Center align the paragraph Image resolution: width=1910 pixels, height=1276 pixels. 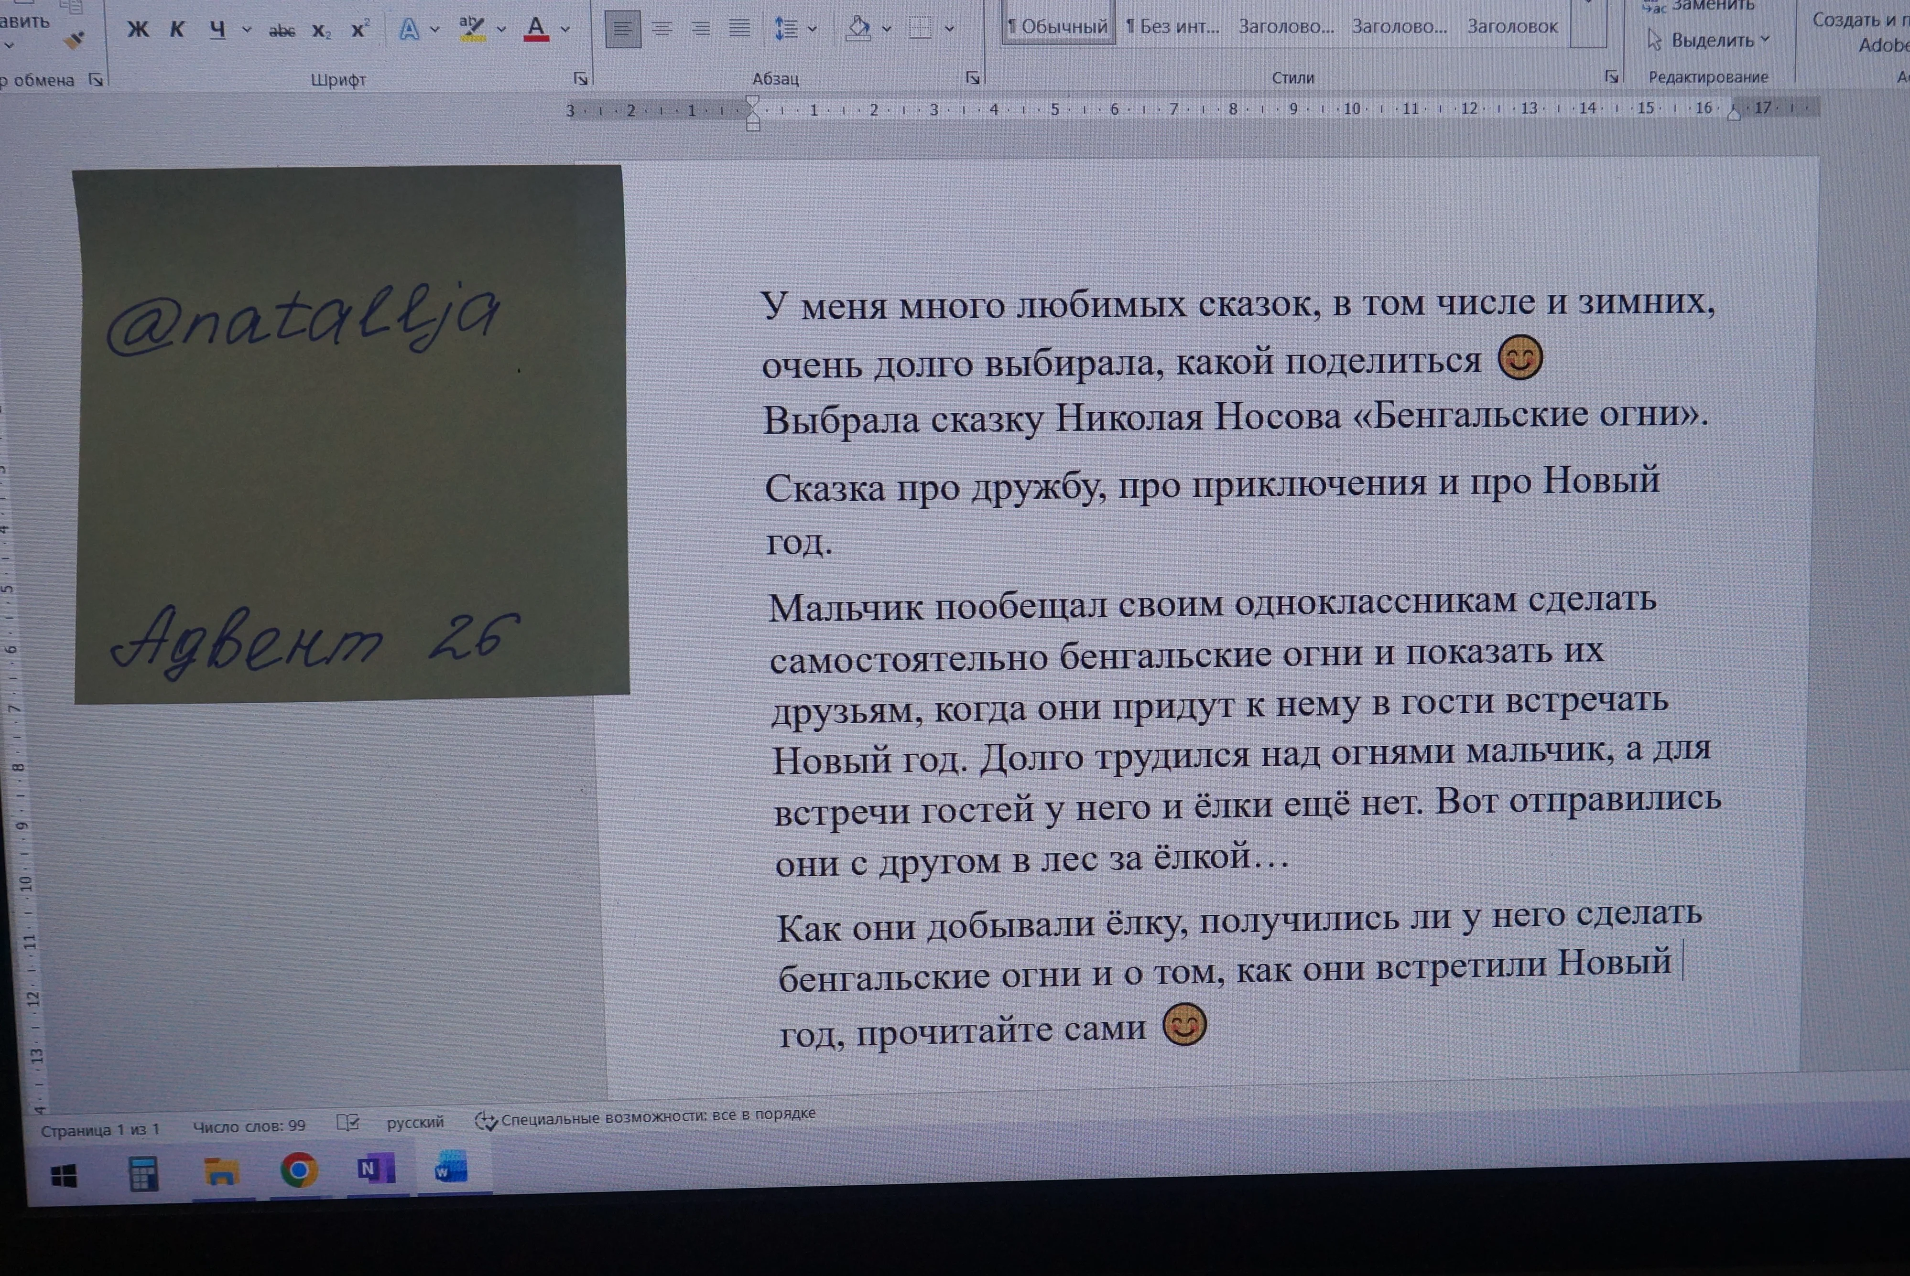[x=662, y=29]
